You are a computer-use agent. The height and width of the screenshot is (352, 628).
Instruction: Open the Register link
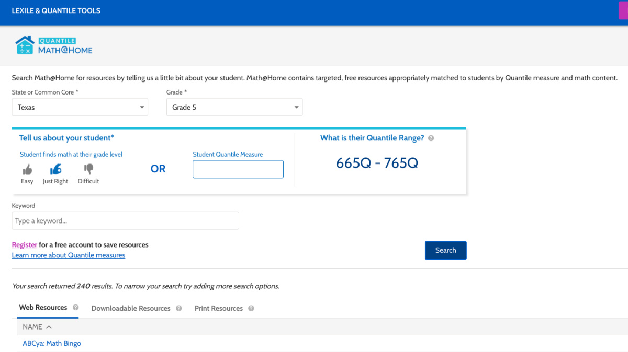click(25, 244)
